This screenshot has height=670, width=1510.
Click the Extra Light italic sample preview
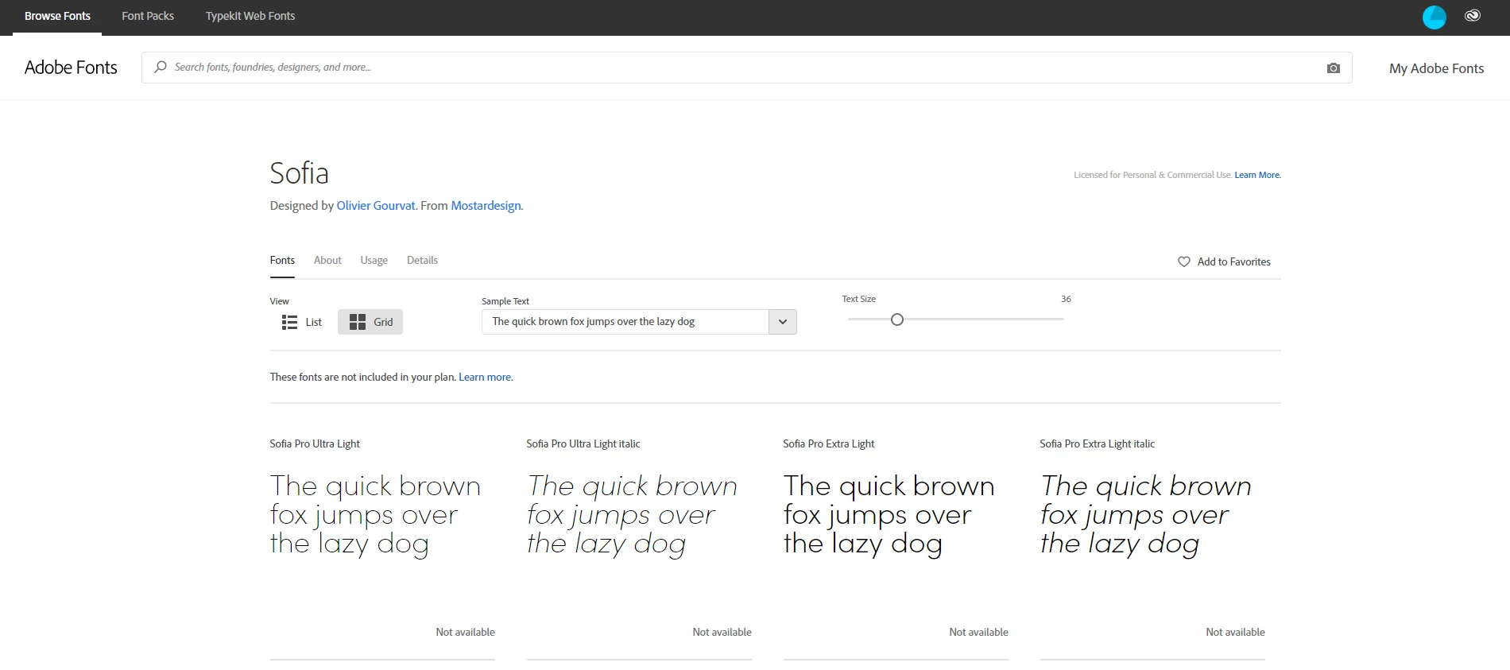tap(1145, 516)
